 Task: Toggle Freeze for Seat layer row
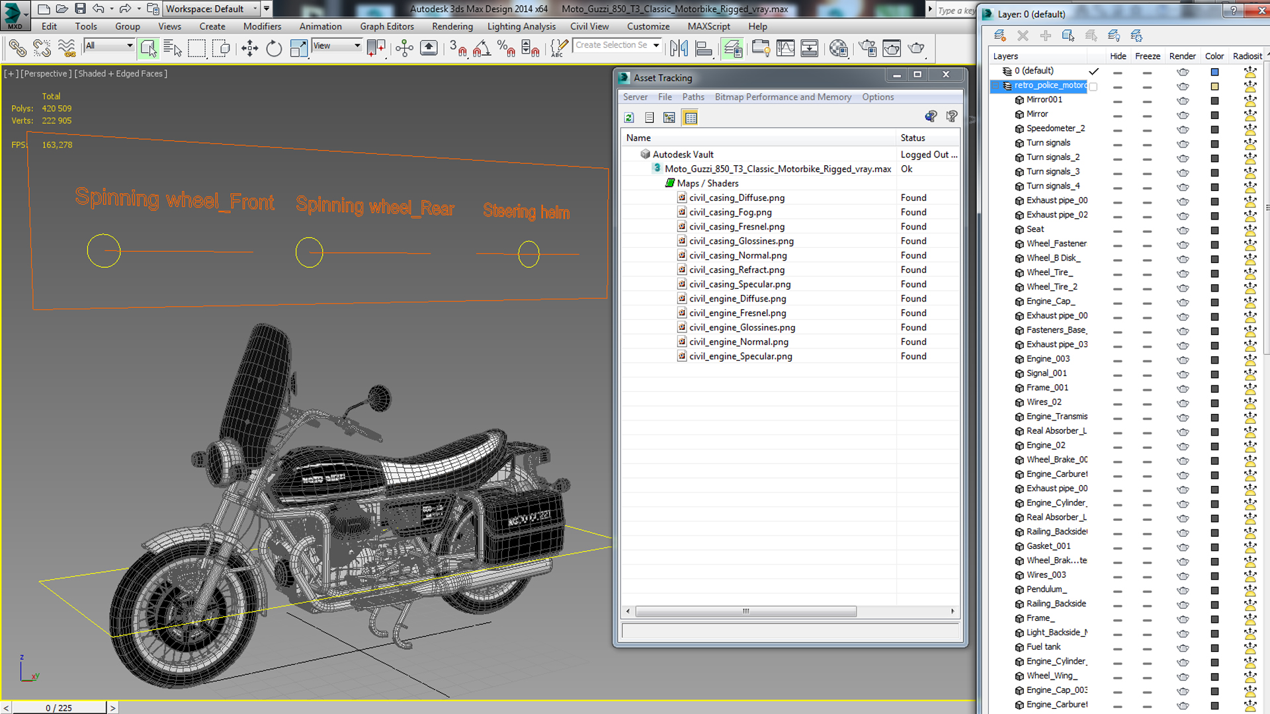pyautogui.click(x=1147, y=231)
